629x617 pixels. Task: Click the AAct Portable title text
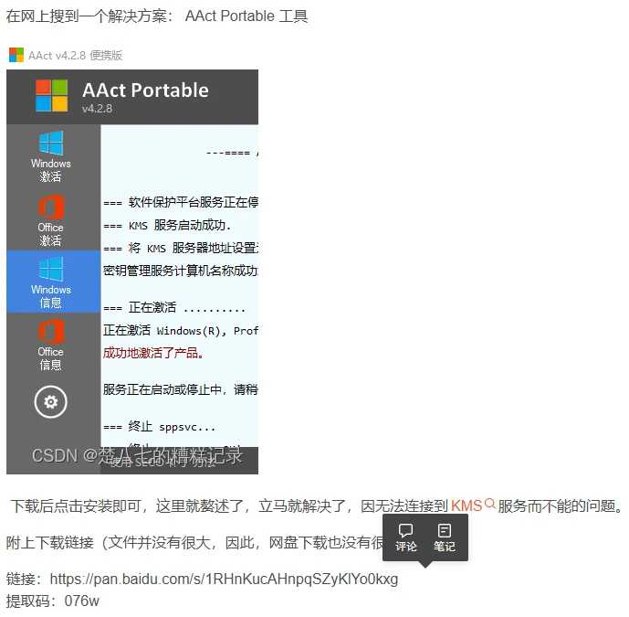tap(145, 90)
